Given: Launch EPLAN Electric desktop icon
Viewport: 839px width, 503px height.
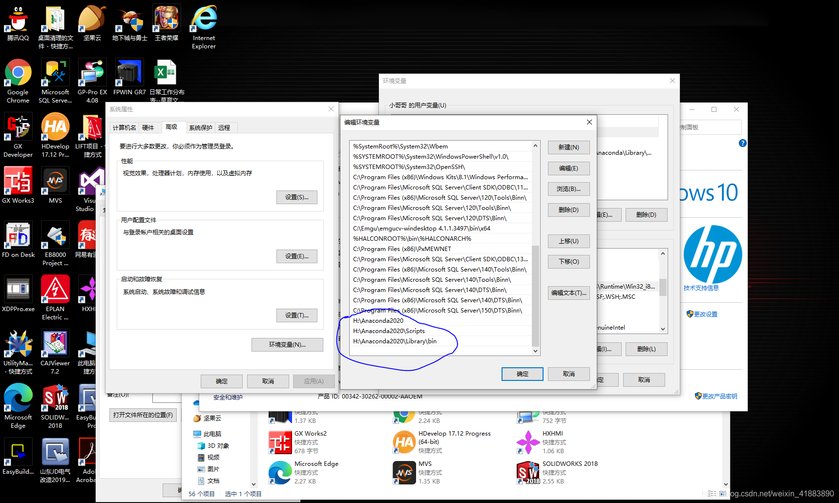Looking at the screenshot, I should click(55, 298).
